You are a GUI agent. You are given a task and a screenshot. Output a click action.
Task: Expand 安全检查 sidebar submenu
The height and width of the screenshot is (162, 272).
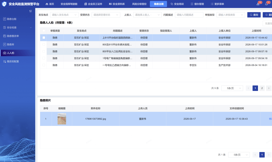[x=18, y=28]
